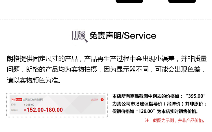This screenshot has height=132, width=212.
Task: Click the red 购物券 tag
Action: coord(19,100)
